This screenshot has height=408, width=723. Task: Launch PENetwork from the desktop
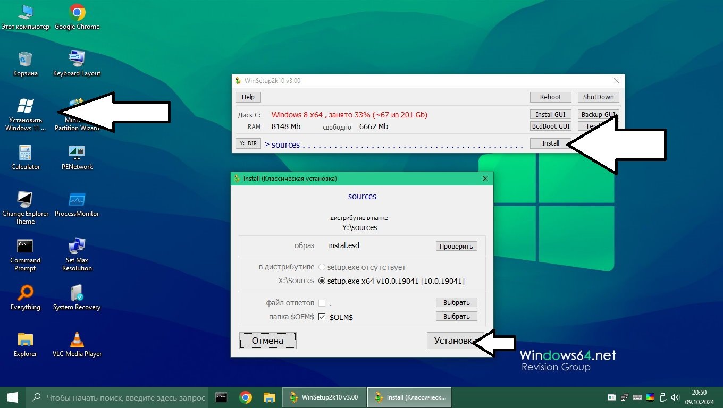coord(77,154)
